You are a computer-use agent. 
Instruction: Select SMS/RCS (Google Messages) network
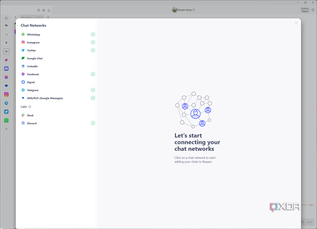pyautogui.click(x=58, y=98)
